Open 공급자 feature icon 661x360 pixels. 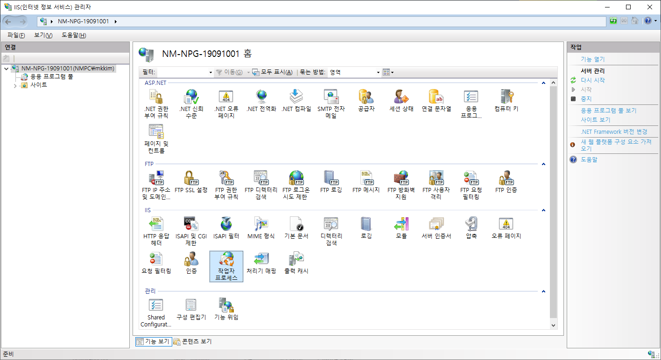point(366,101)
